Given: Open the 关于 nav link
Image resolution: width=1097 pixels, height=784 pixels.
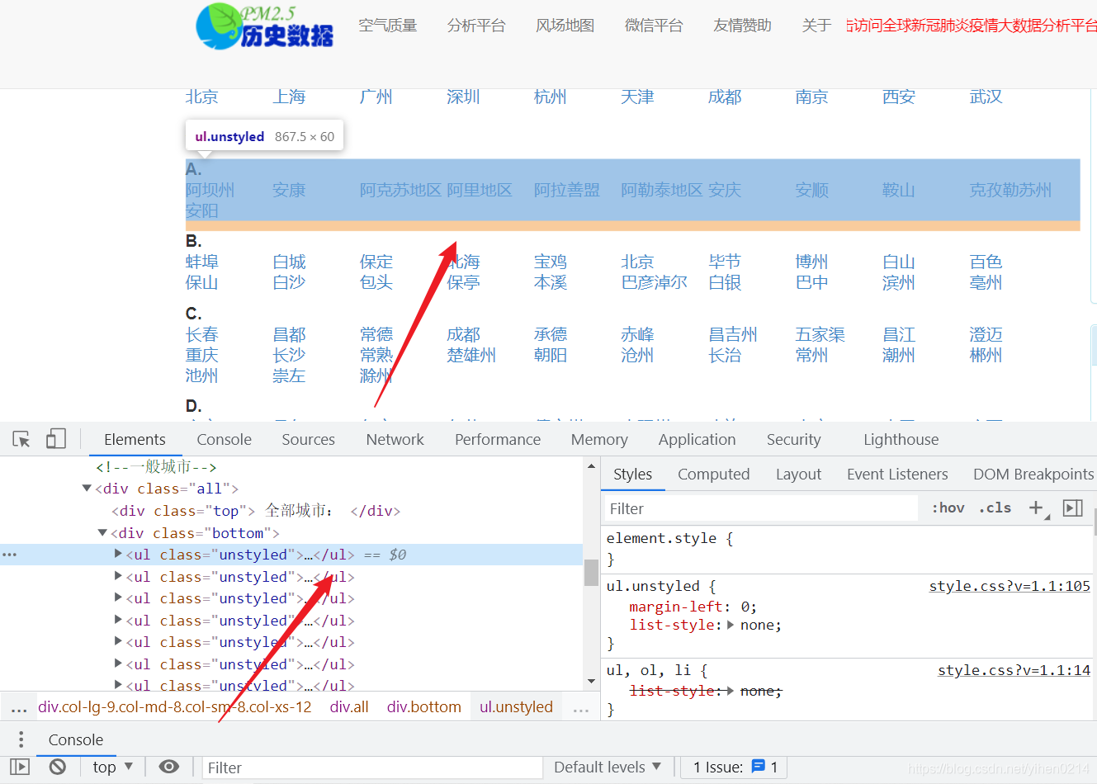Looking at the screenshot, I should click(816, 26).
